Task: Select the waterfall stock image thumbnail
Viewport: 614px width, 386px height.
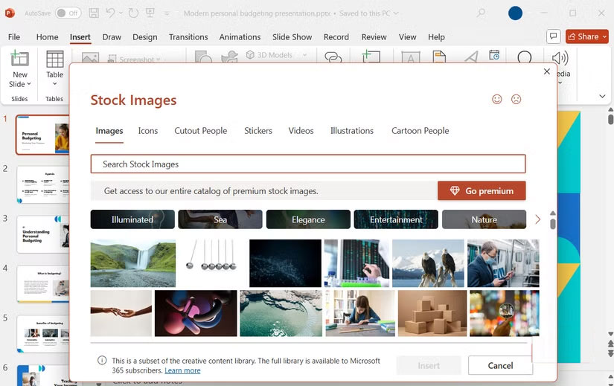Action: point(133,263)
